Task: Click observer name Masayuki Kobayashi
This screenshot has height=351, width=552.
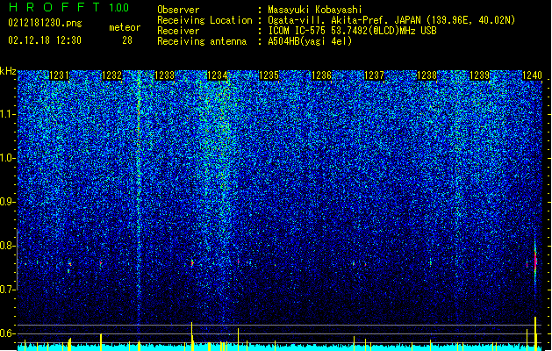Action: (315, 10)
